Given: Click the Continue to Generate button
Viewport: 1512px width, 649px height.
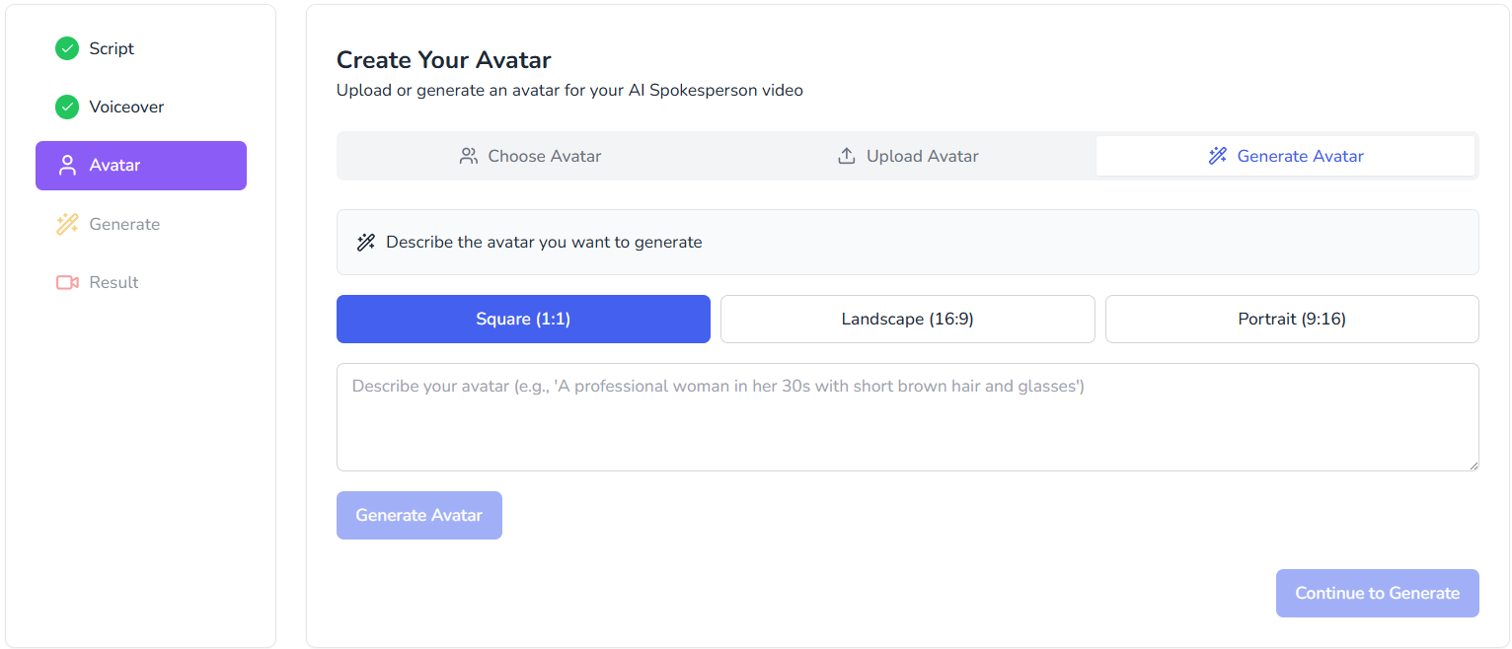Looking at the screenshot, I should pos(1377,593).
